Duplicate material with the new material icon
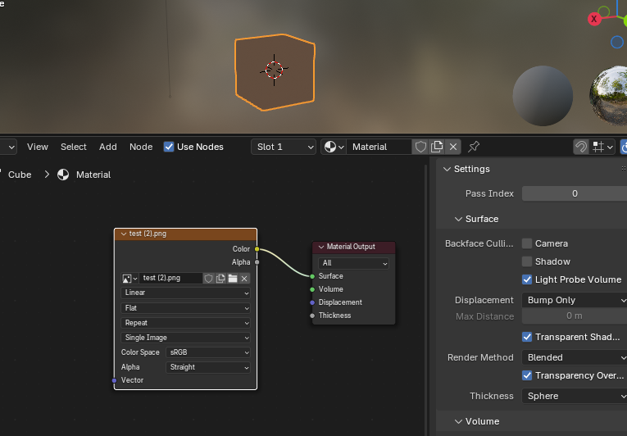The image size is (627, 436). click(x=437, y=147)
